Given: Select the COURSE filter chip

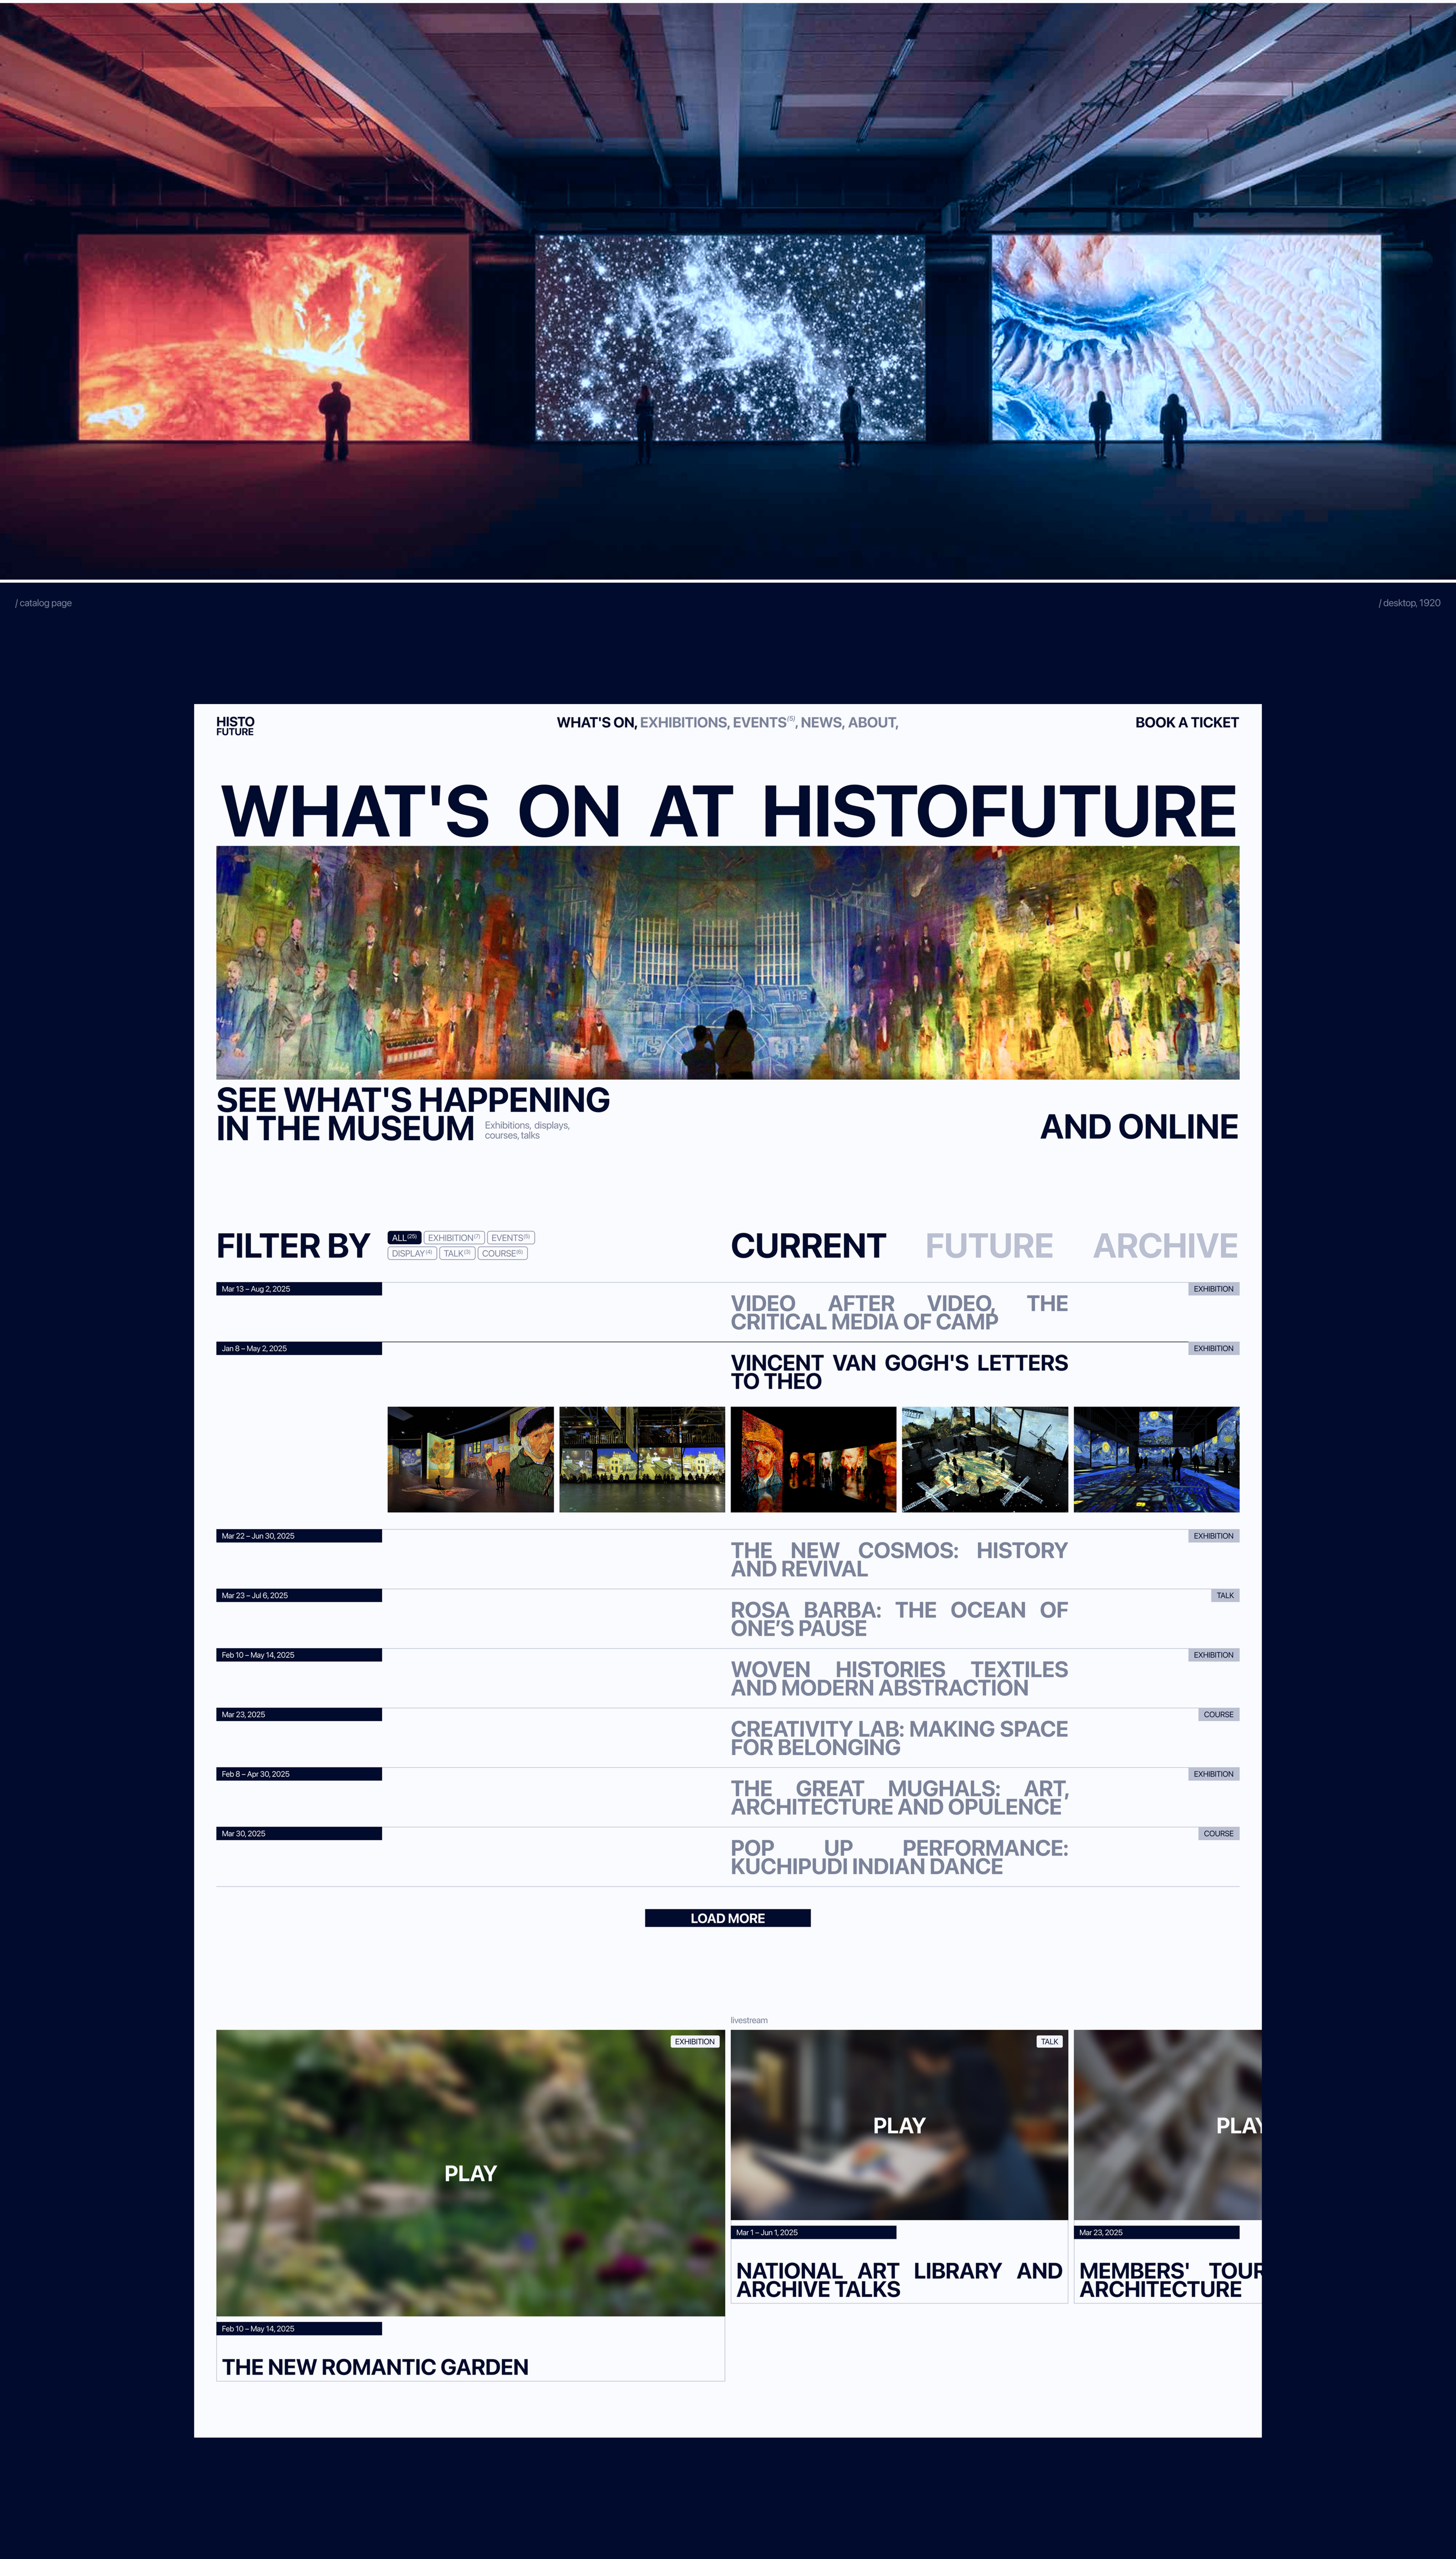Looking at the screenshot, I should click(502, 1254).
